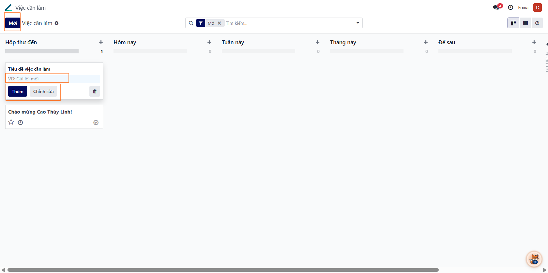Star the Chào mừng Cao Thùy Linh task
548x273 pixels.
11,122
